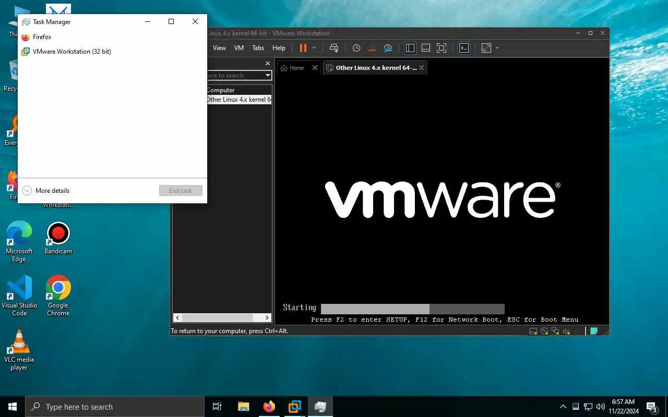Open the dropdown arrow beside the pause icon
The height and width of the screenshot is (417, 668).
point(314,48)
